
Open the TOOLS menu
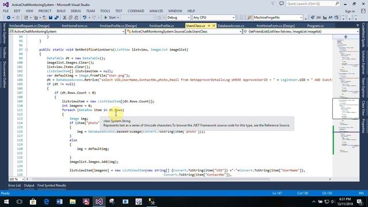pos(105,11)
